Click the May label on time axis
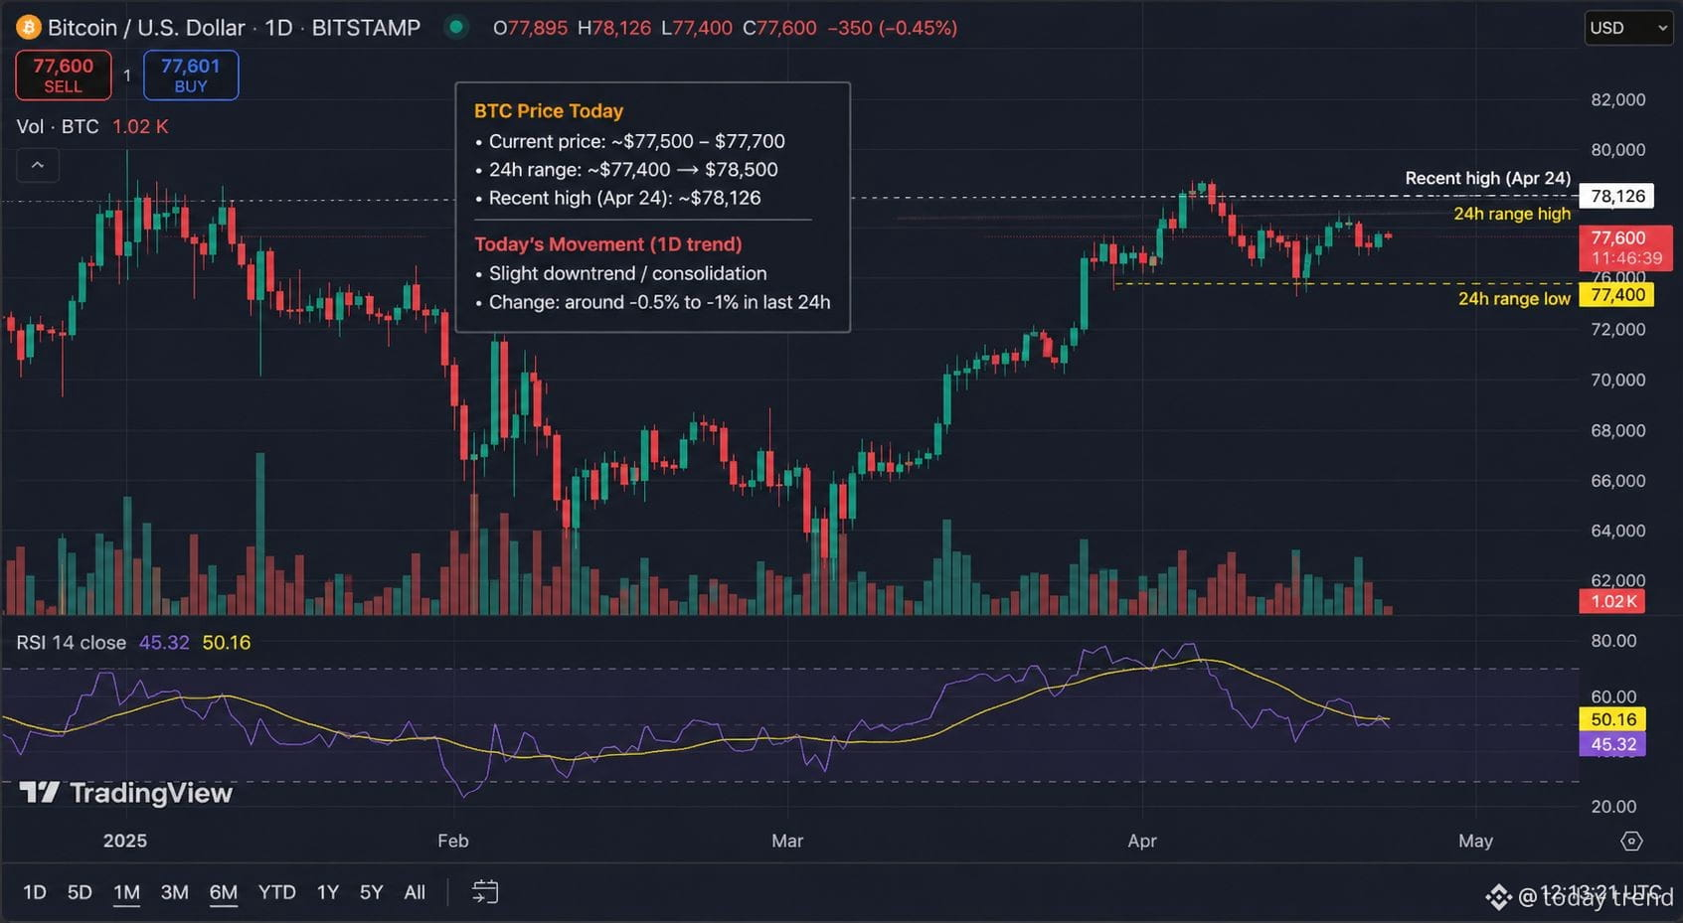Viewport: 1683px width, 923px height. pyautogui.click(x=1475, y=841)
